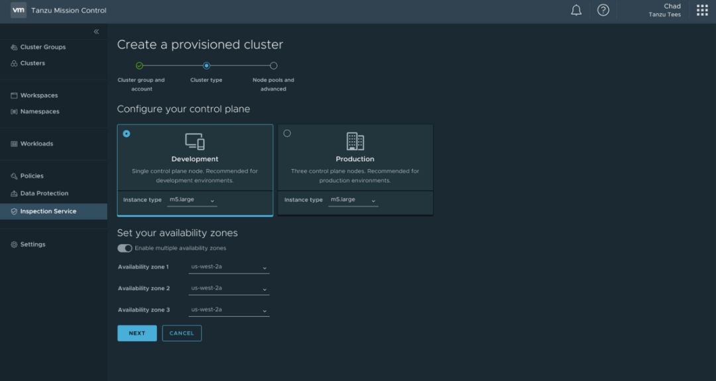Open Availability zone 1 dropdown
The image size is (716, 381).
[x=229, y=268]
